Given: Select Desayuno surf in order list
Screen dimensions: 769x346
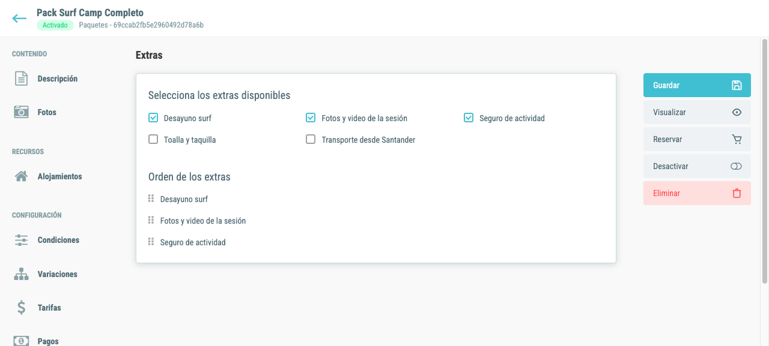Looking at the screenshot, I should [184, 199].
